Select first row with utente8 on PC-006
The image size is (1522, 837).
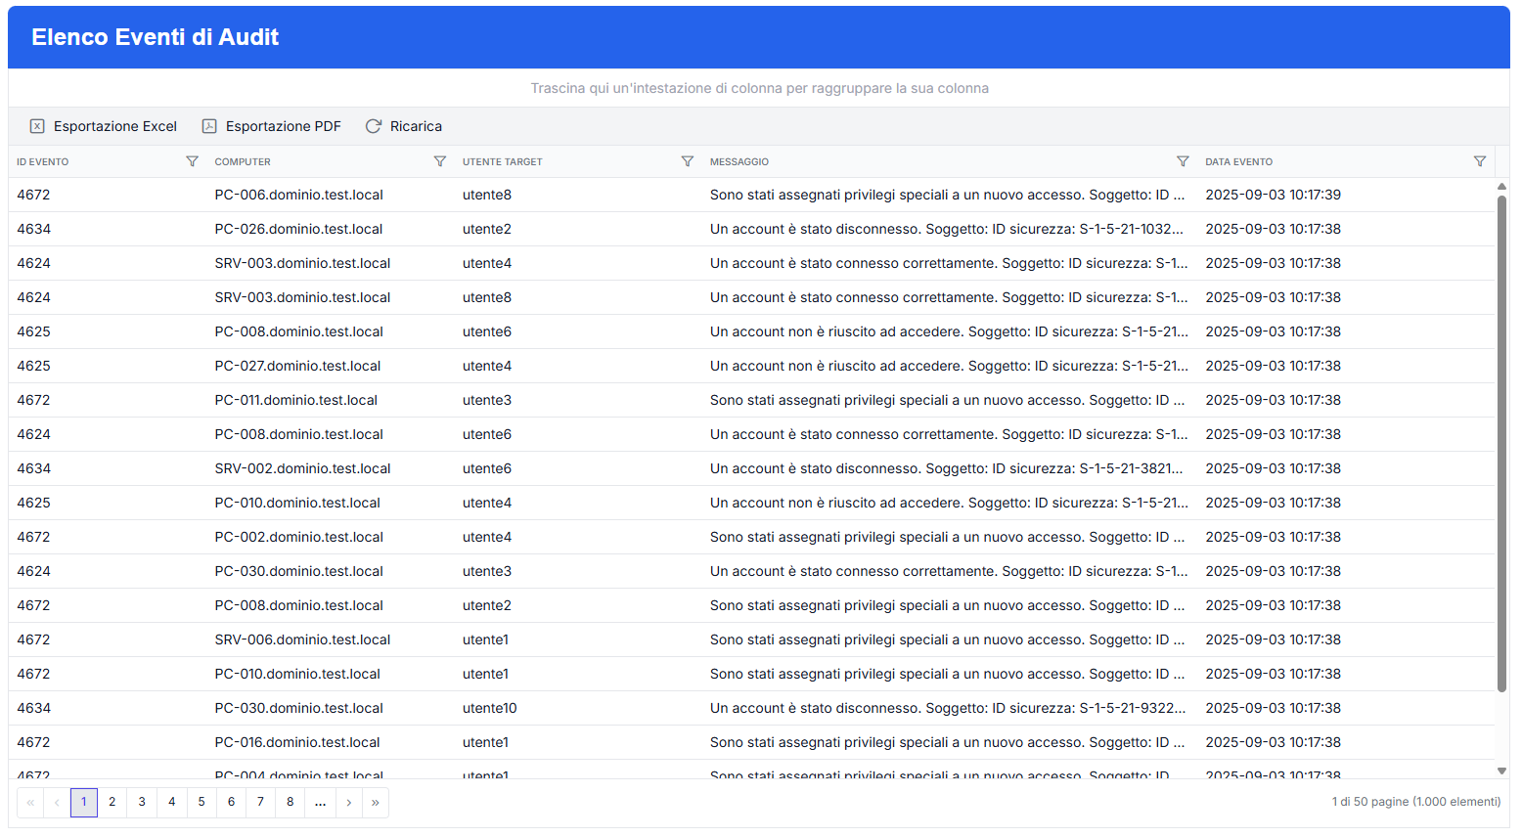pos(587,195)
